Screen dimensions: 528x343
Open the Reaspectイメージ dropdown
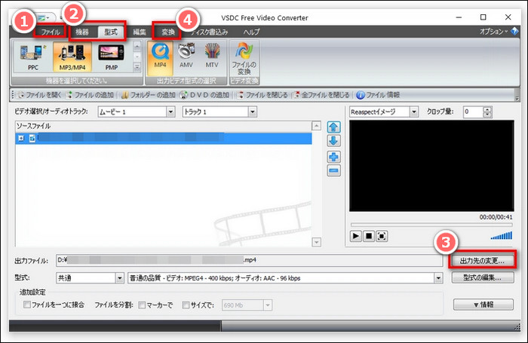coord(414,112)
